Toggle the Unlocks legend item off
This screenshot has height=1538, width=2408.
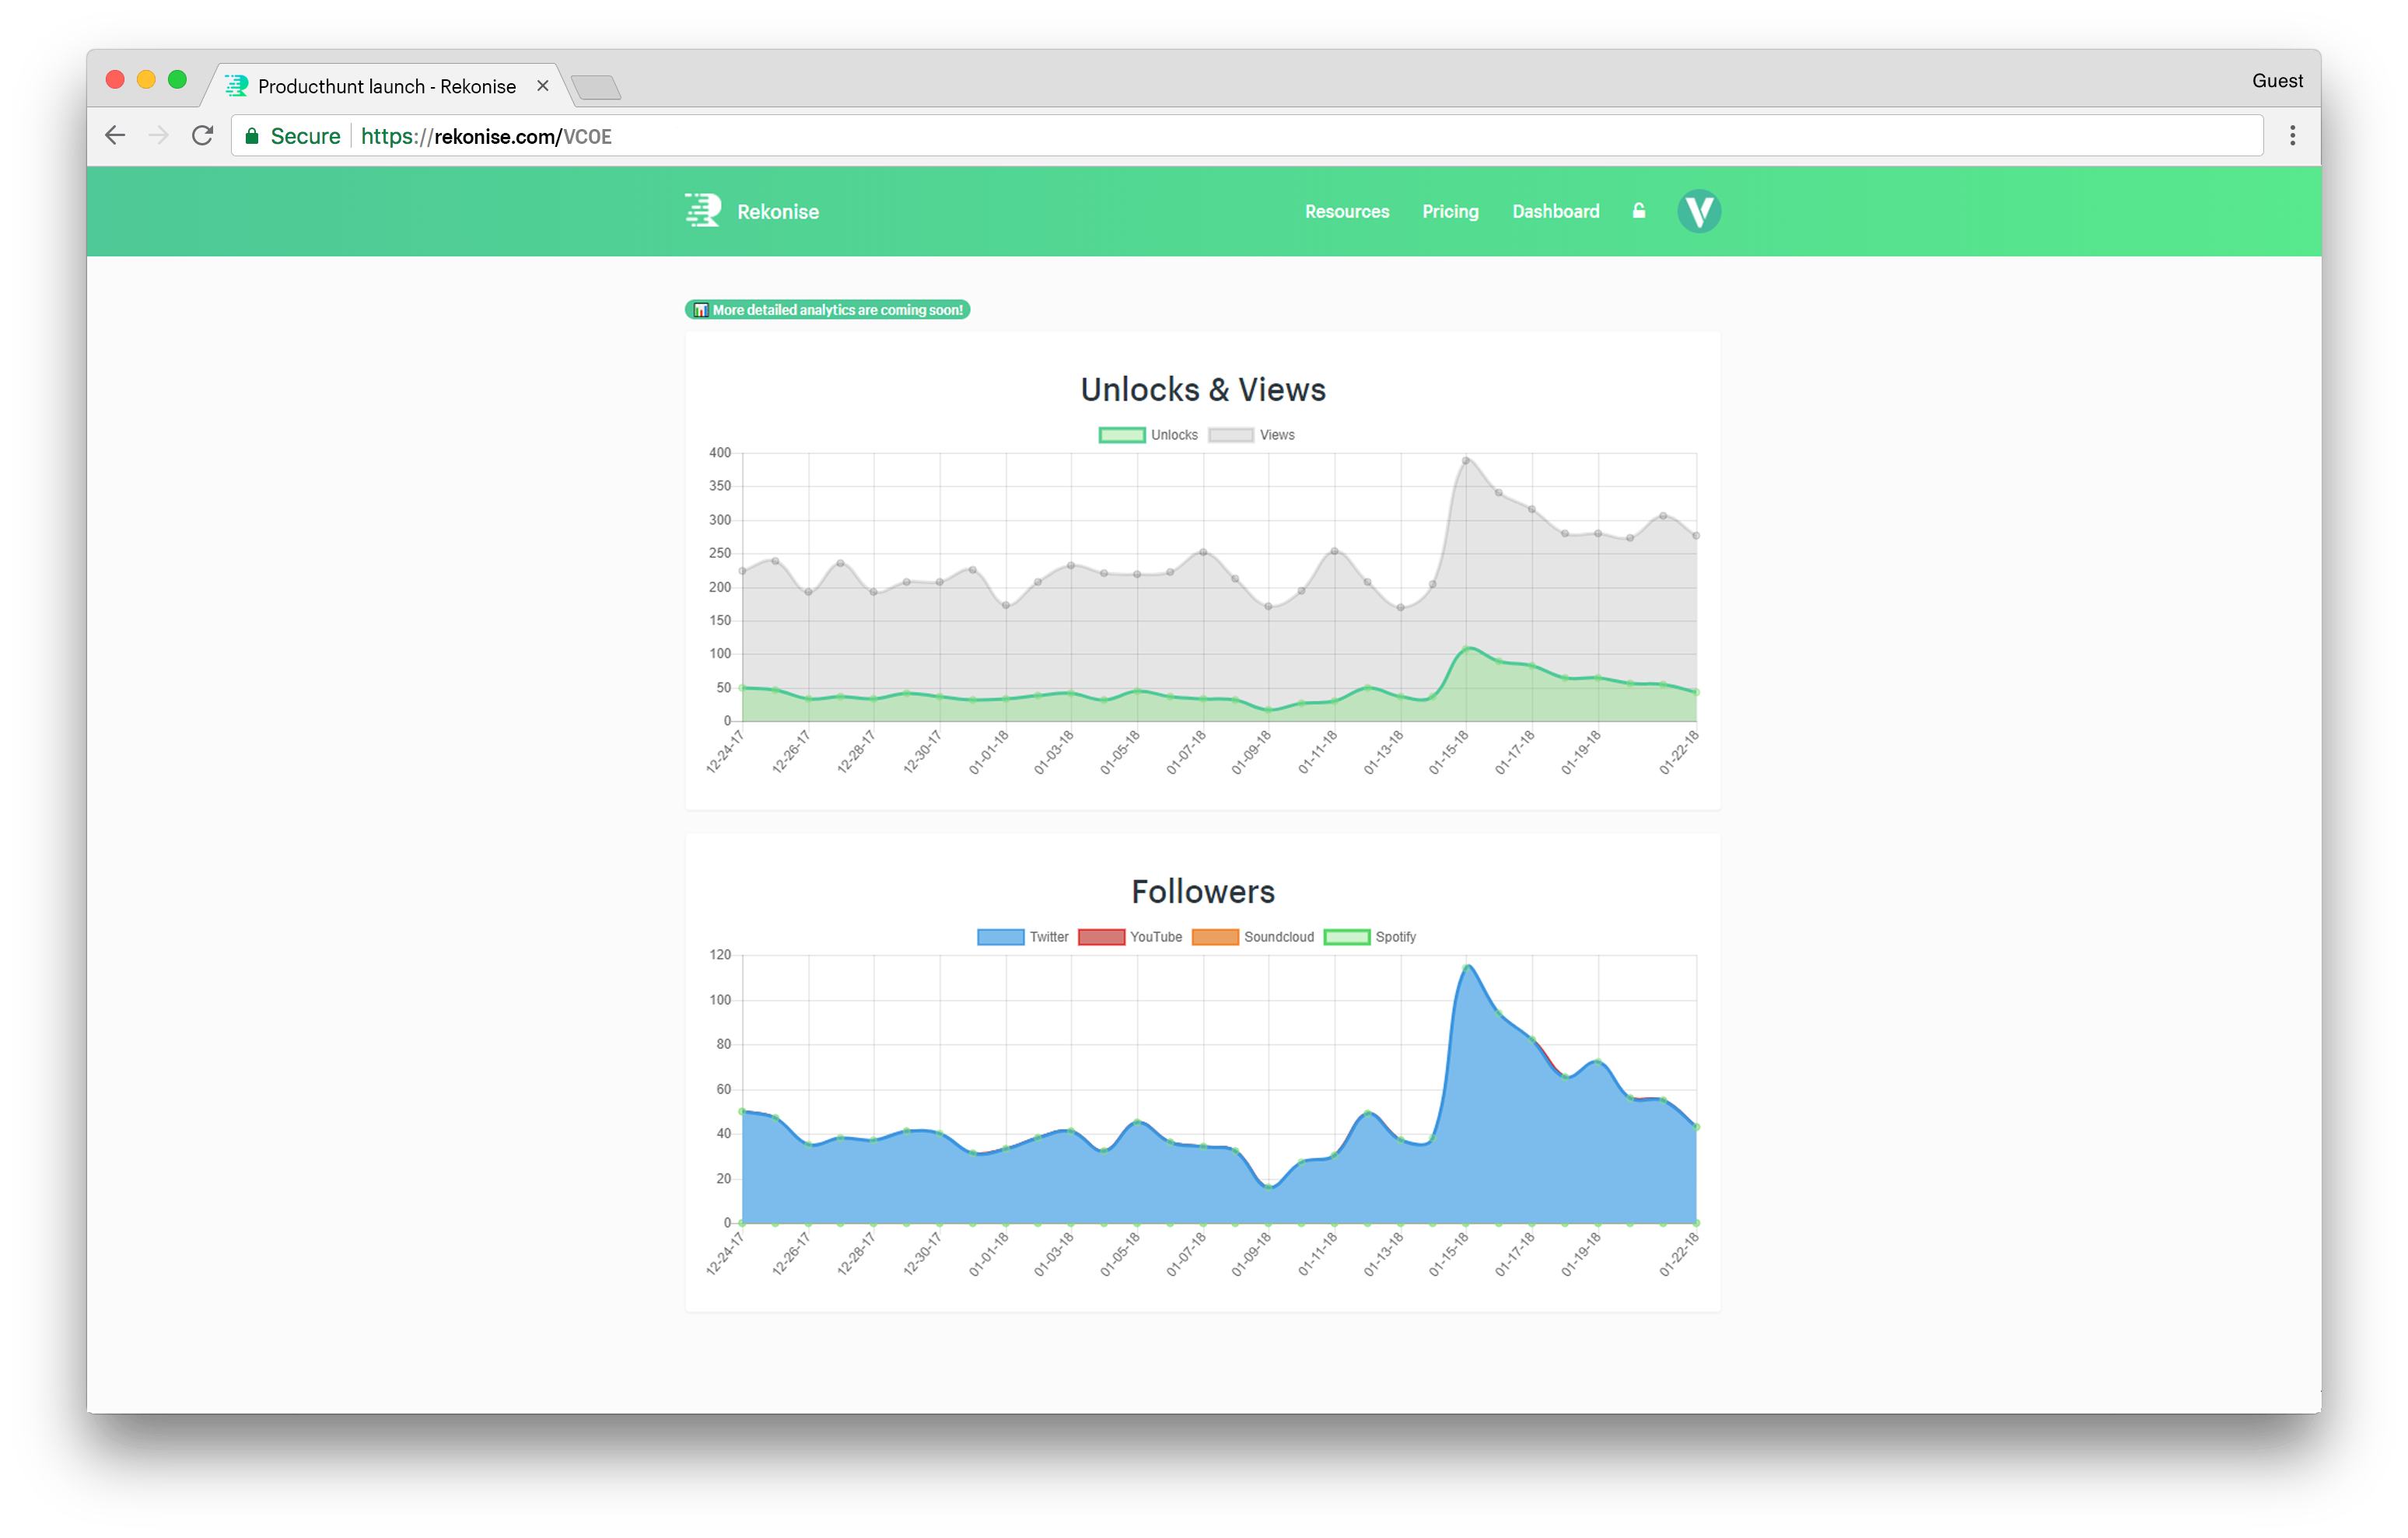(x=1147, y=435)
